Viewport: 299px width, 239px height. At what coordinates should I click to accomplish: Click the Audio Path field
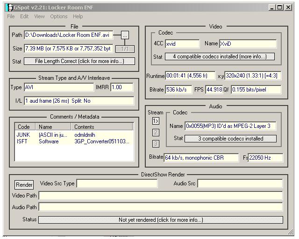(x=161, y=207)
